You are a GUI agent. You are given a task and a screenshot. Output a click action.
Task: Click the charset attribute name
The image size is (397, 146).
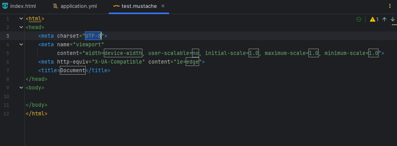pos(68,36)
